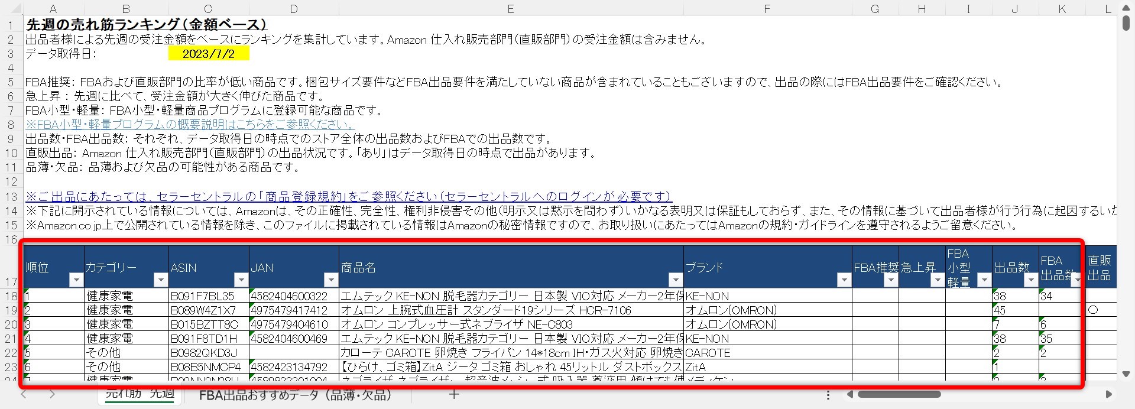Open the FBA小型軽量 column filter dropdown
This screenshot has width=1135, height=409.
(x=984, y=280)
